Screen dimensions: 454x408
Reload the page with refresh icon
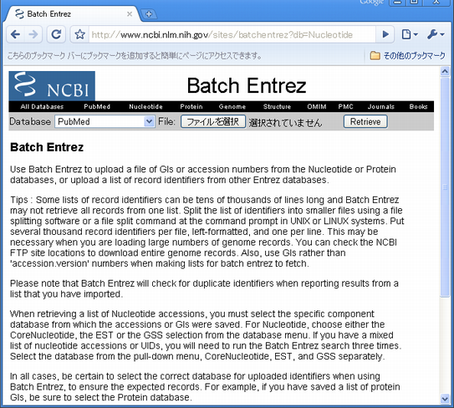pos(56,35)
